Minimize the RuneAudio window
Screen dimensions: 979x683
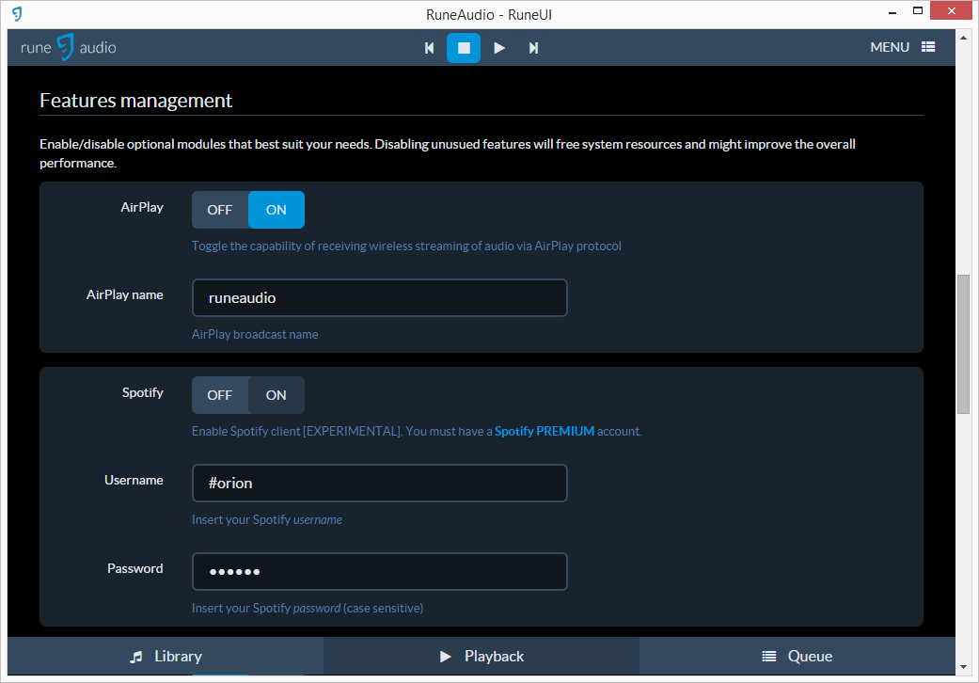[892, 12]
